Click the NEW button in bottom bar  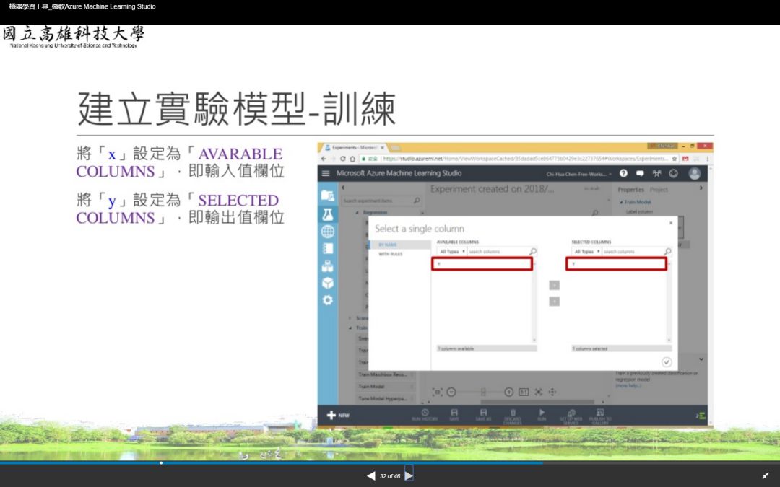338,415
